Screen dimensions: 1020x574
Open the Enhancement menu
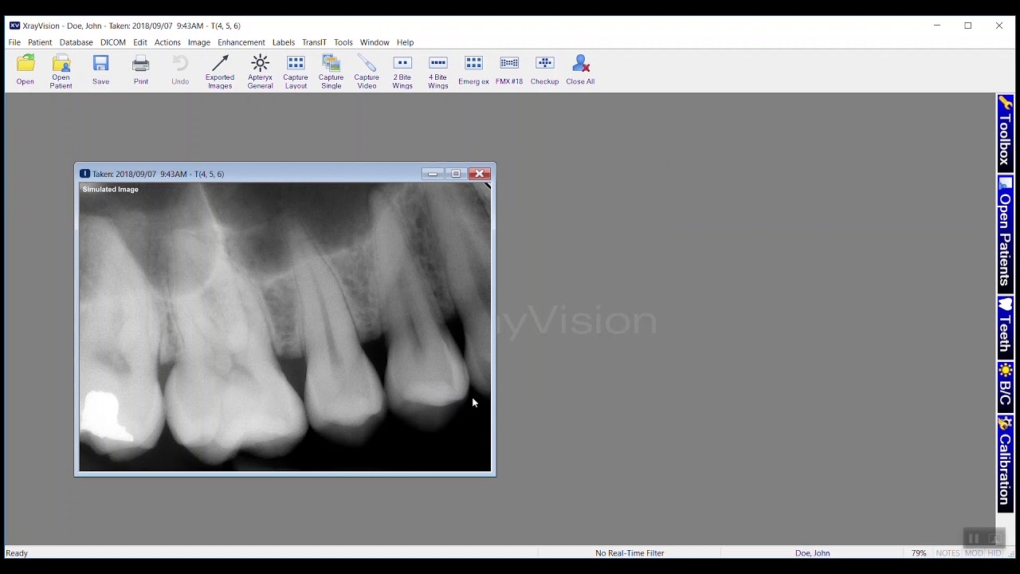pyautogui.click(x=241, y=42)
